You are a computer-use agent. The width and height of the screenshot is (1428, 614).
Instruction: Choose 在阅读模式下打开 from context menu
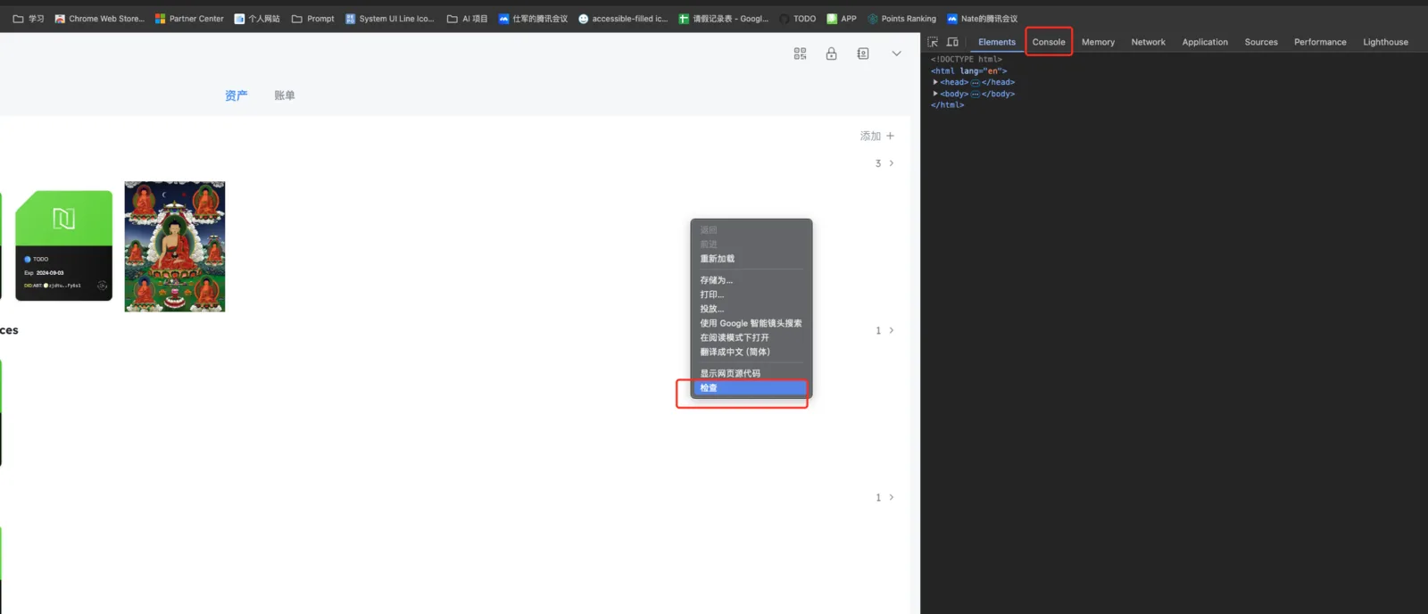[x=751, y=337]
